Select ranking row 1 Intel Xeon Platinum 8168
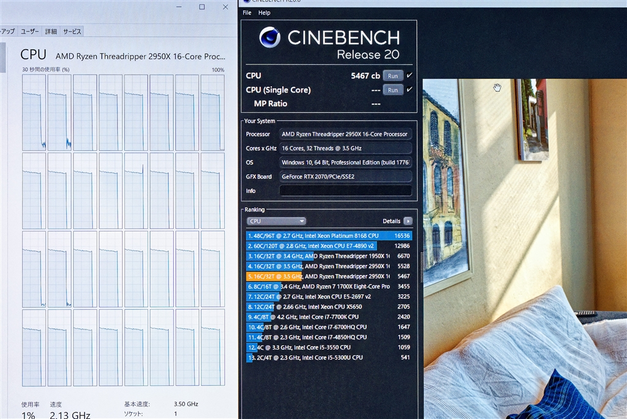627x419 pixels. (x=329, y=236)
